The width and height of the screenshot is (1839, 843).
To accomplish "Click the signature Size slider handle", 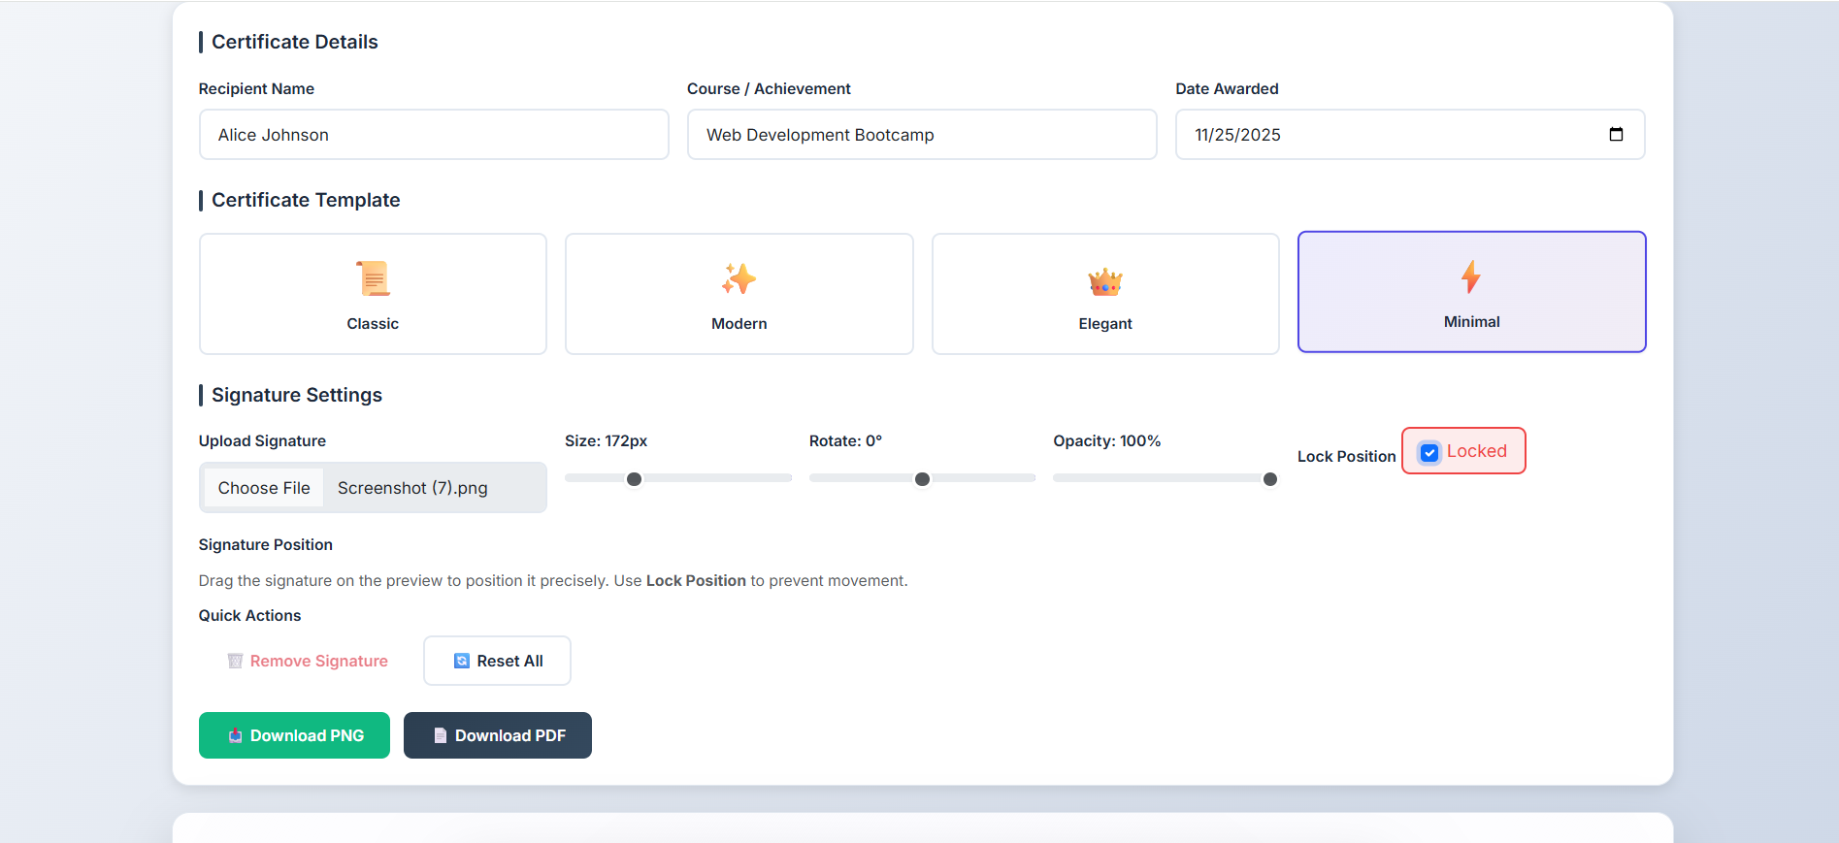I will click(634, 479).
